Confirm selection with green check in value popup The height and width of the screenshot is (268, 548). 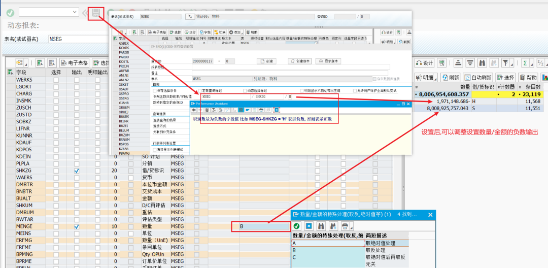(296, 226)
